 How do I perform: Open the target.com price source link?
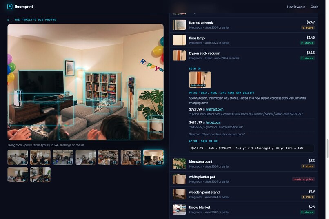pyautogui.click(x=213, y=122)
